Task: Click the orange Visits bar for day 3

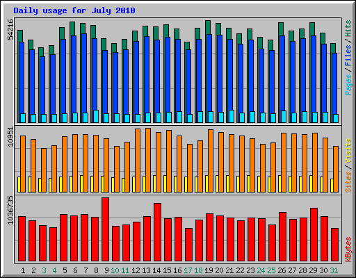Action: pyautogui.click(x=44, y=170)
